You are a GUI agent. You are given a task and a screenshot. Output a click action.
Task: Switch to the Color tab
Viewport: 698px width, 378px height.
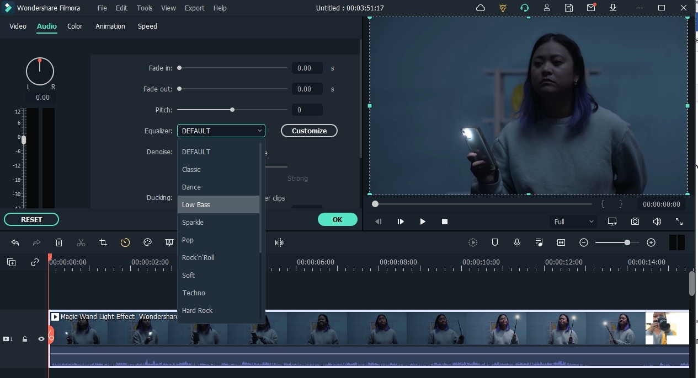(75, 26)
